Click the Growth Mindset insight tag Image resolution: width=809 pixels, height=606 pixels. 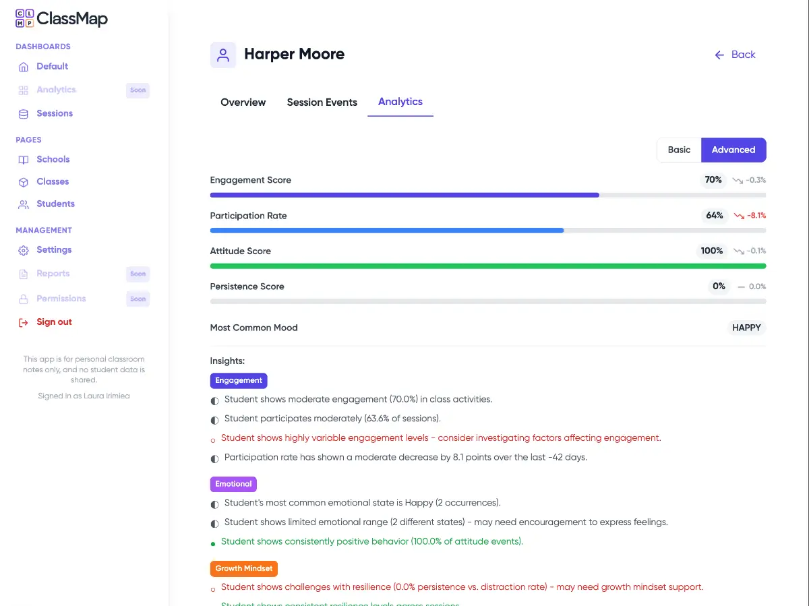point(243,568)
